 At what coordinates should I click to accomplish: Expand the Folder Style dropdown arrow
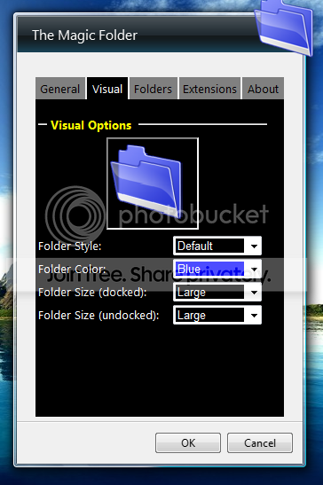(254, 246)
